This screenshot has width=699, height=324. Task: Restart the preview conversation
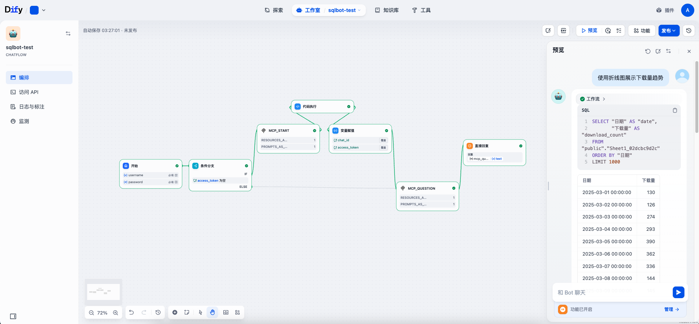point(648,51)
